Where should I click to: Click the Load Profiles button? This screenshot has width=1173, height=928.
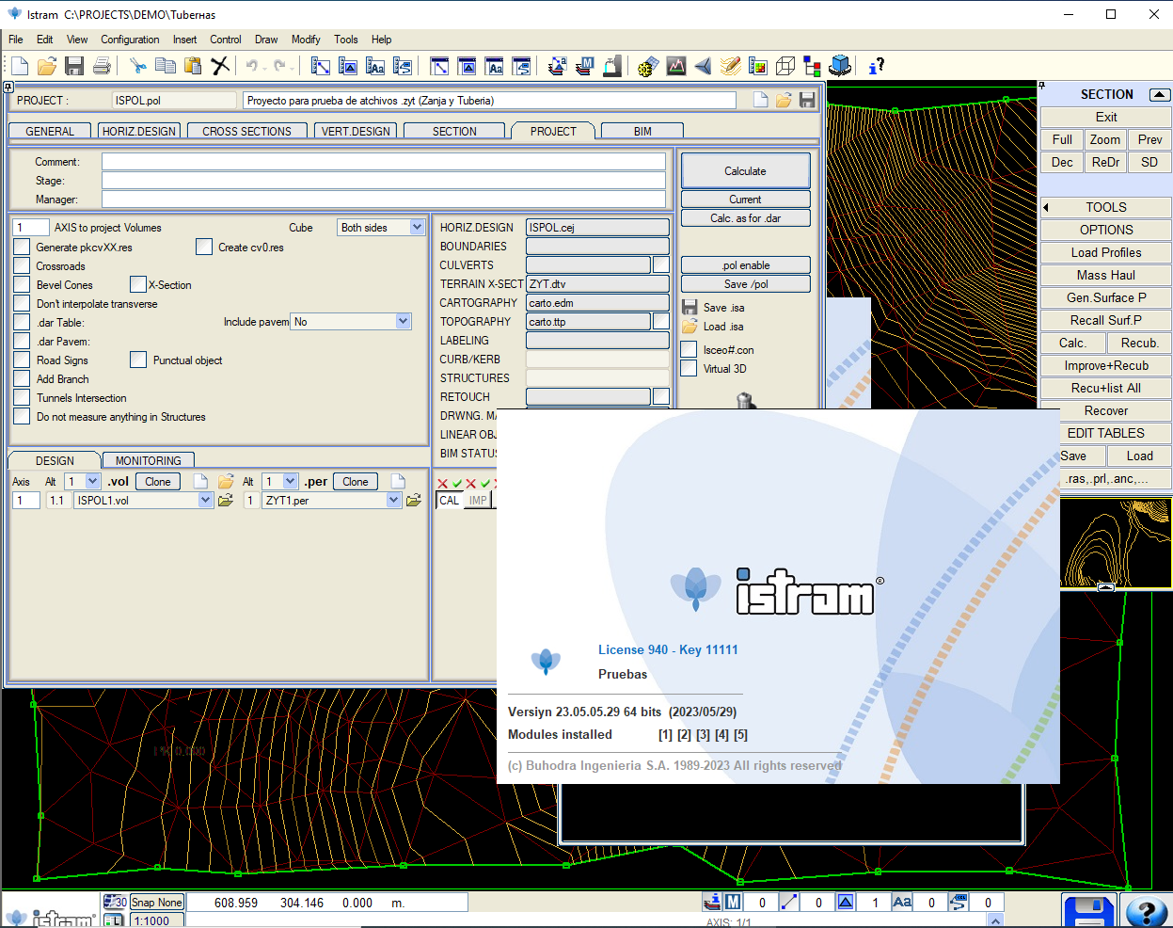1106,252
